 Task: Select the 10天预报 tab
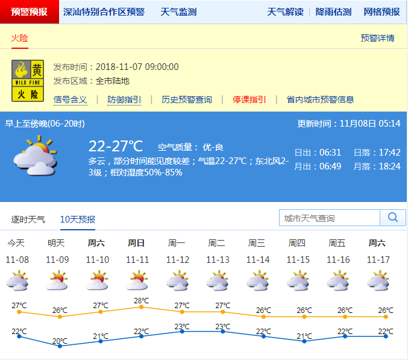[x=78, y=219]
